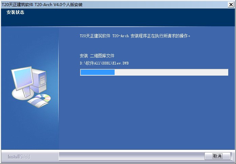This screenshot has height=164, width=236.
Task: Click the InstallShield logo
Action: (19, 157)
